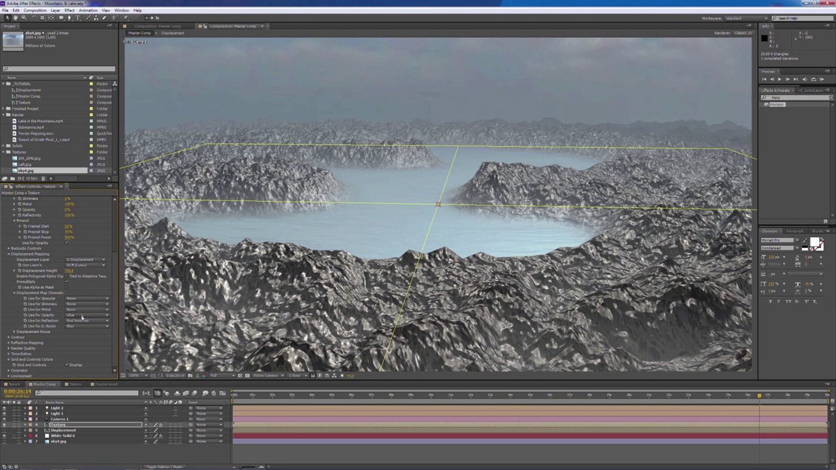Expand the Reflection Mapping property group
This screenshot has width=836, height=470.
[x=9, y=343]
